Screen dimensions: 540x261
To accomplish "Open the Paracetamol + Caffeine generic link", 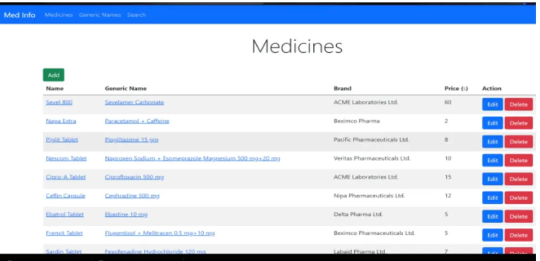I will click(137, 121).
